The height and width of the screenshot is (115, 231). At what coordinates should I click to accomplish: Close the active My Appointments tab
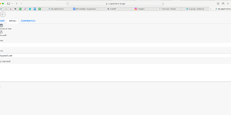(210, 9)
